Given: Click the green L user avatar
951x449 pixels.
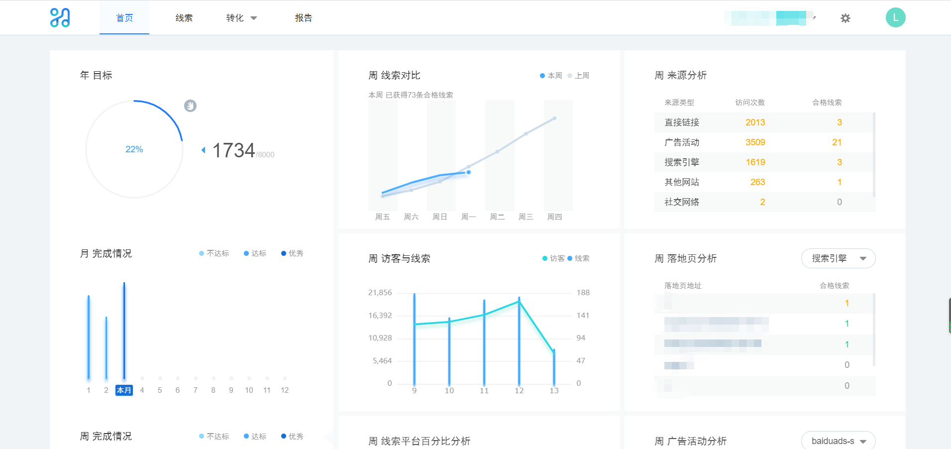Looking at the screenshot, I should (895, 18).
